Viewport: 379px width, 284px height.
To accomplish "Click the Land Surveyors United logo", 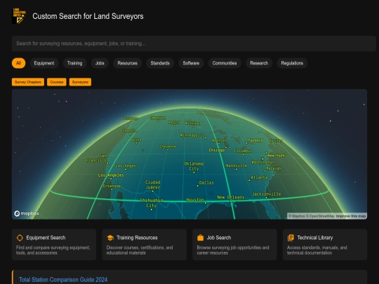I will (x=19, y=16).
